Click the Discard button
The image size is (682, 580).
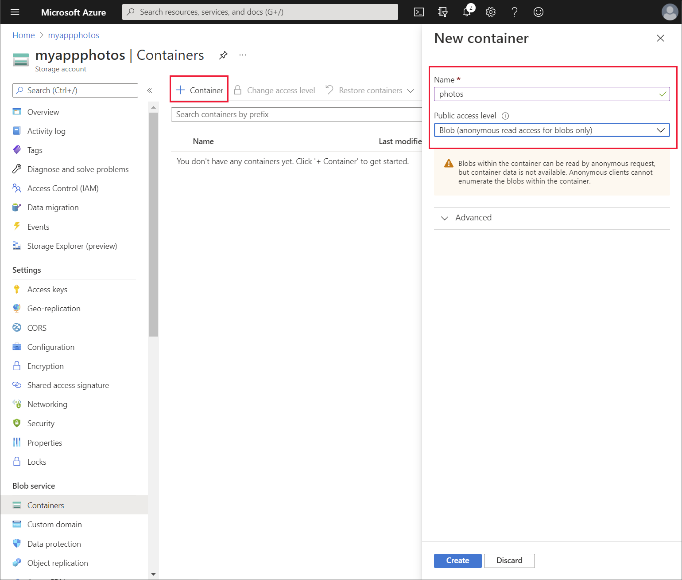coord(509,560)
